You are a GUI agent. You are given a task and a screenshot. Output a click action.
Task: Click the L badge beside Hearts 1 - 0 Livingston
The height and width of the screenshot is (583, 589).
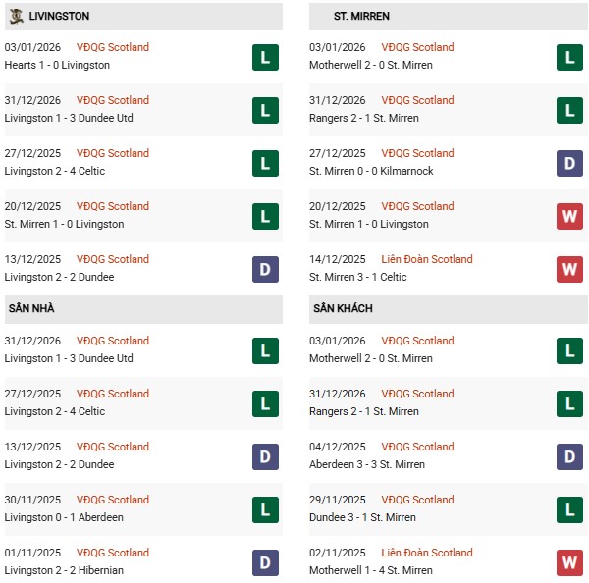pyautogui.click(x=265, y=57)
